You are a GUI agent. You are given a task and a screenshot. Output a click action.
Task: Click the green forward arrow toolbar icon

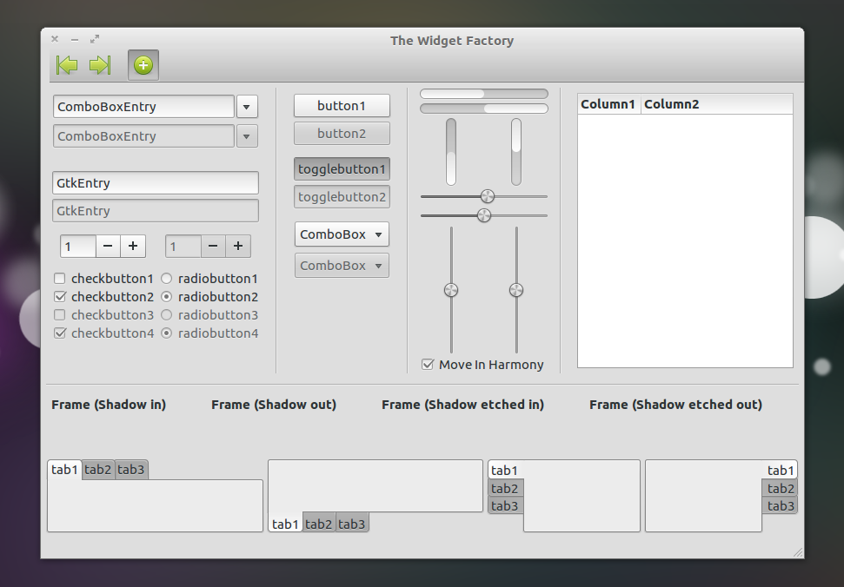[x=98, y=64]
